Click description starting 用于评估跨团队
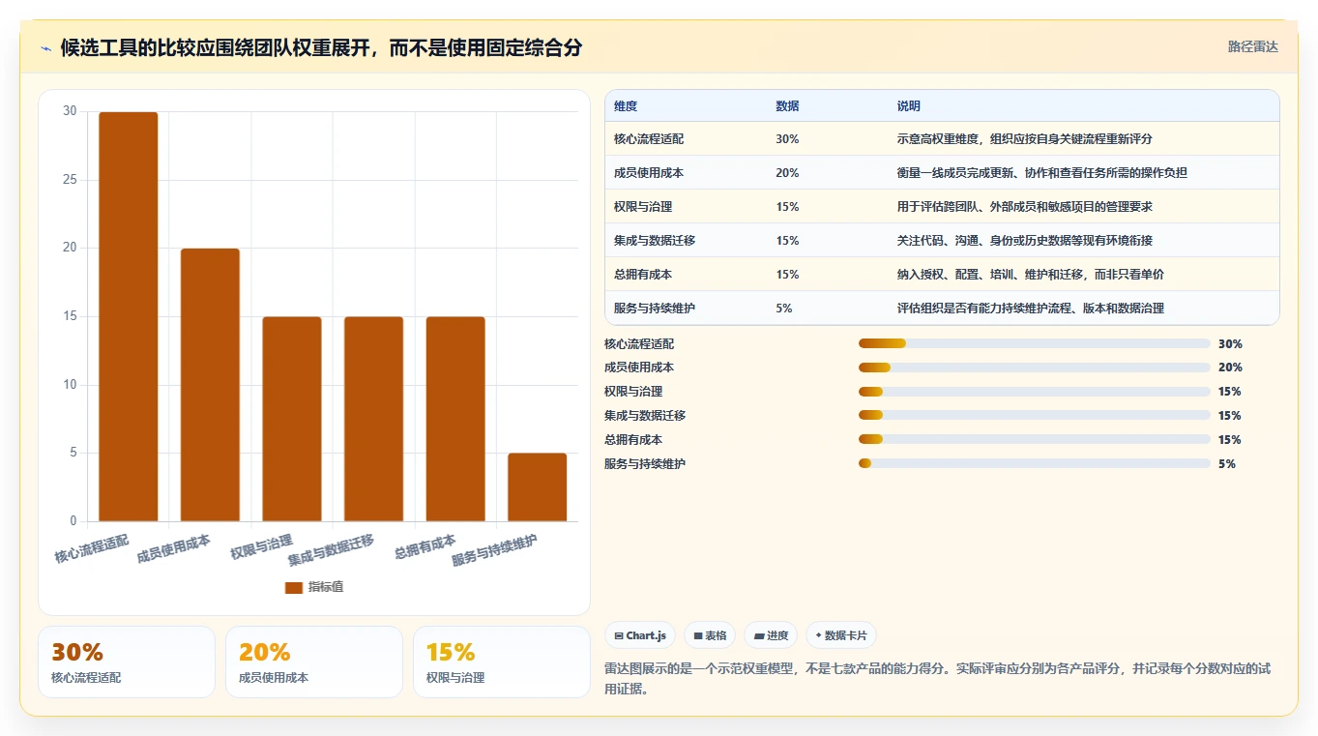Screen dimensions: 1318x736 pos(1025,207)
